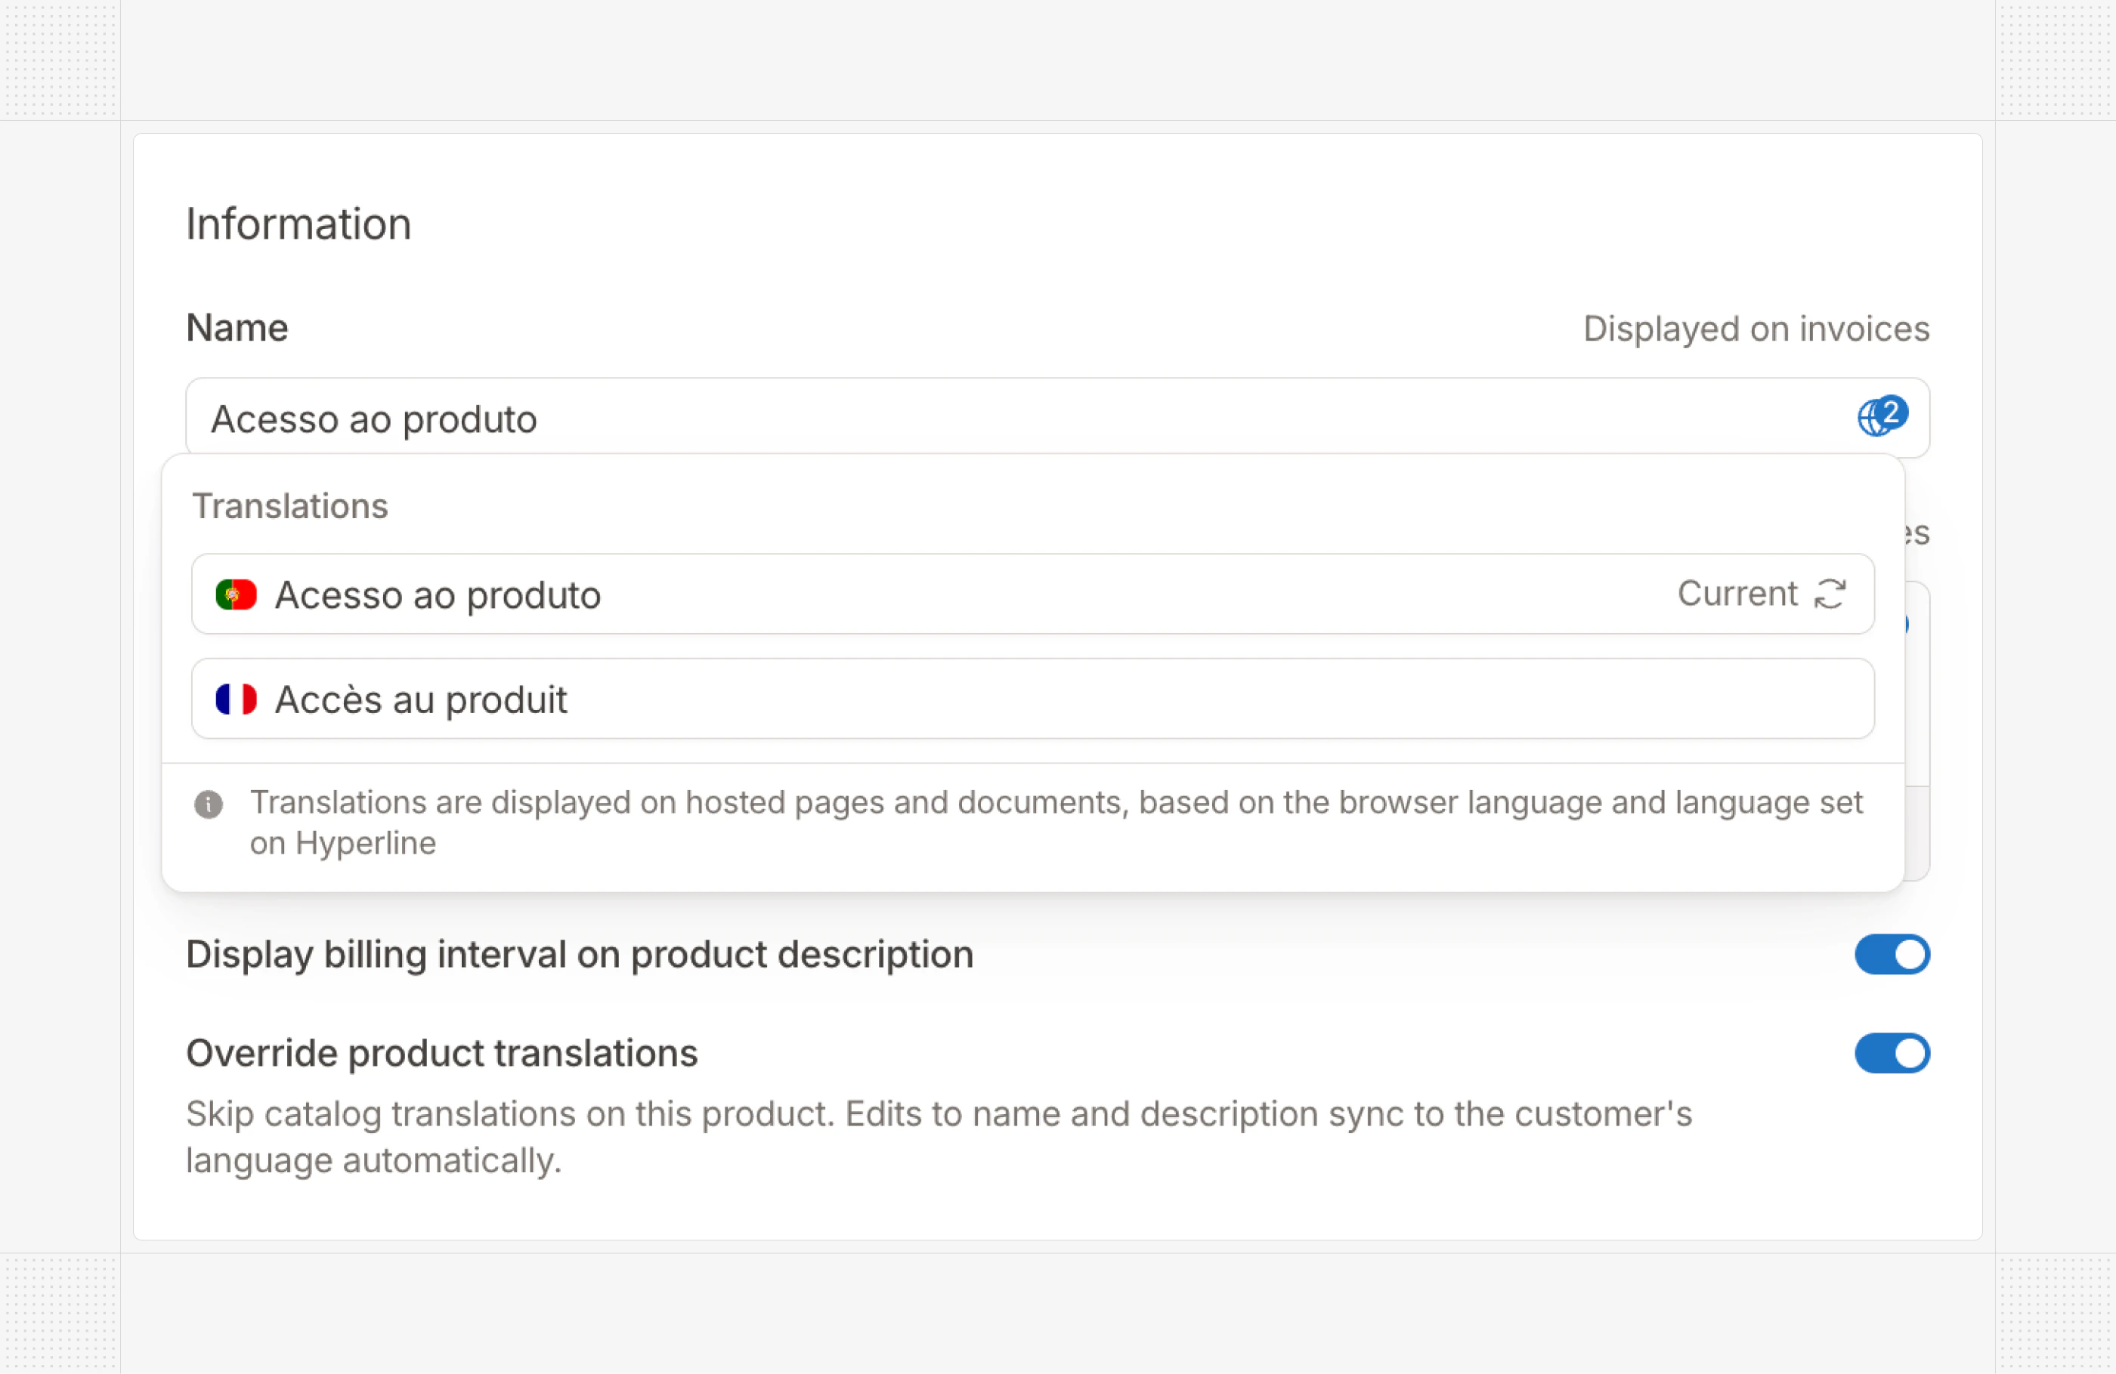Click the Translations heading
The width and height of the screenshot is (2116, 1374).
[290, 507]
